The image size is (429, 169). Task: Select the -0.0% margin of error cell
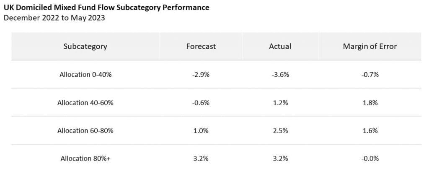coord(370,159)
